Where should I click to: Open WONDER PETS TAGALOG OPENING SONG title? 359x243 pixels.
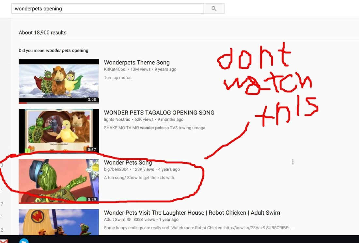click(159, 113)
